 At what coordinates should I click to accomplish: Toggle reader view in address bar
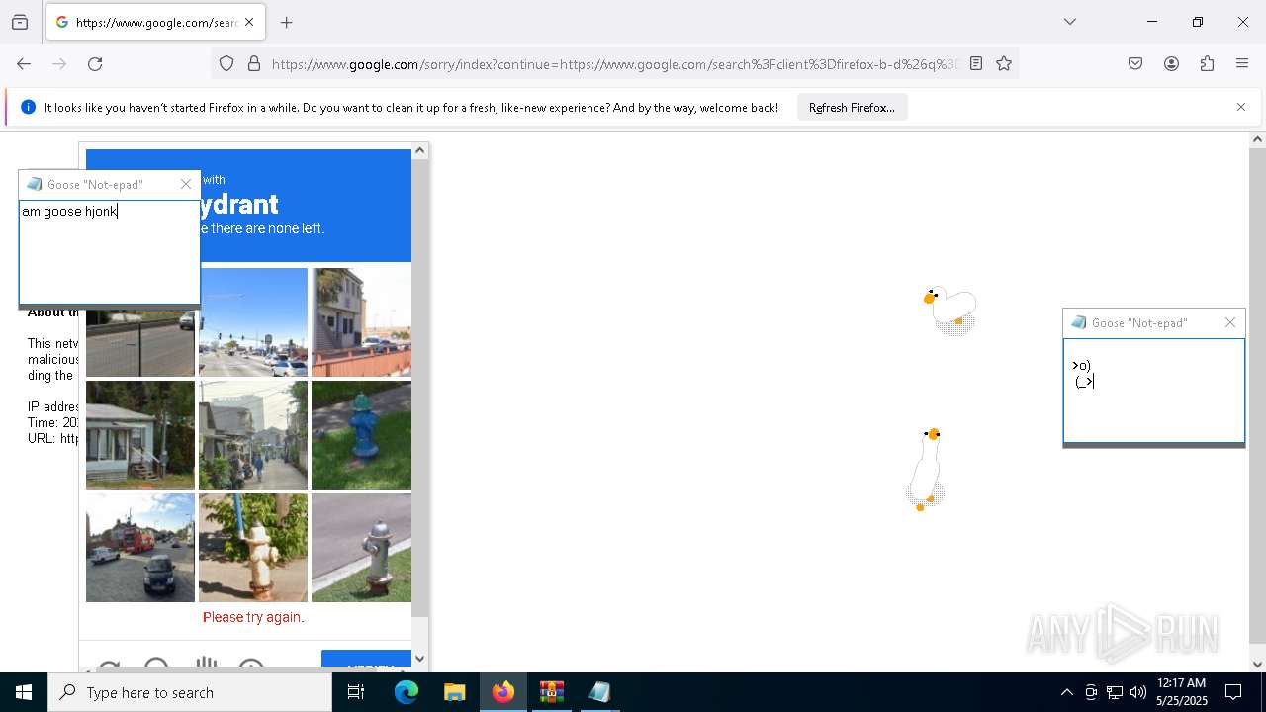[x=976, y=63]
